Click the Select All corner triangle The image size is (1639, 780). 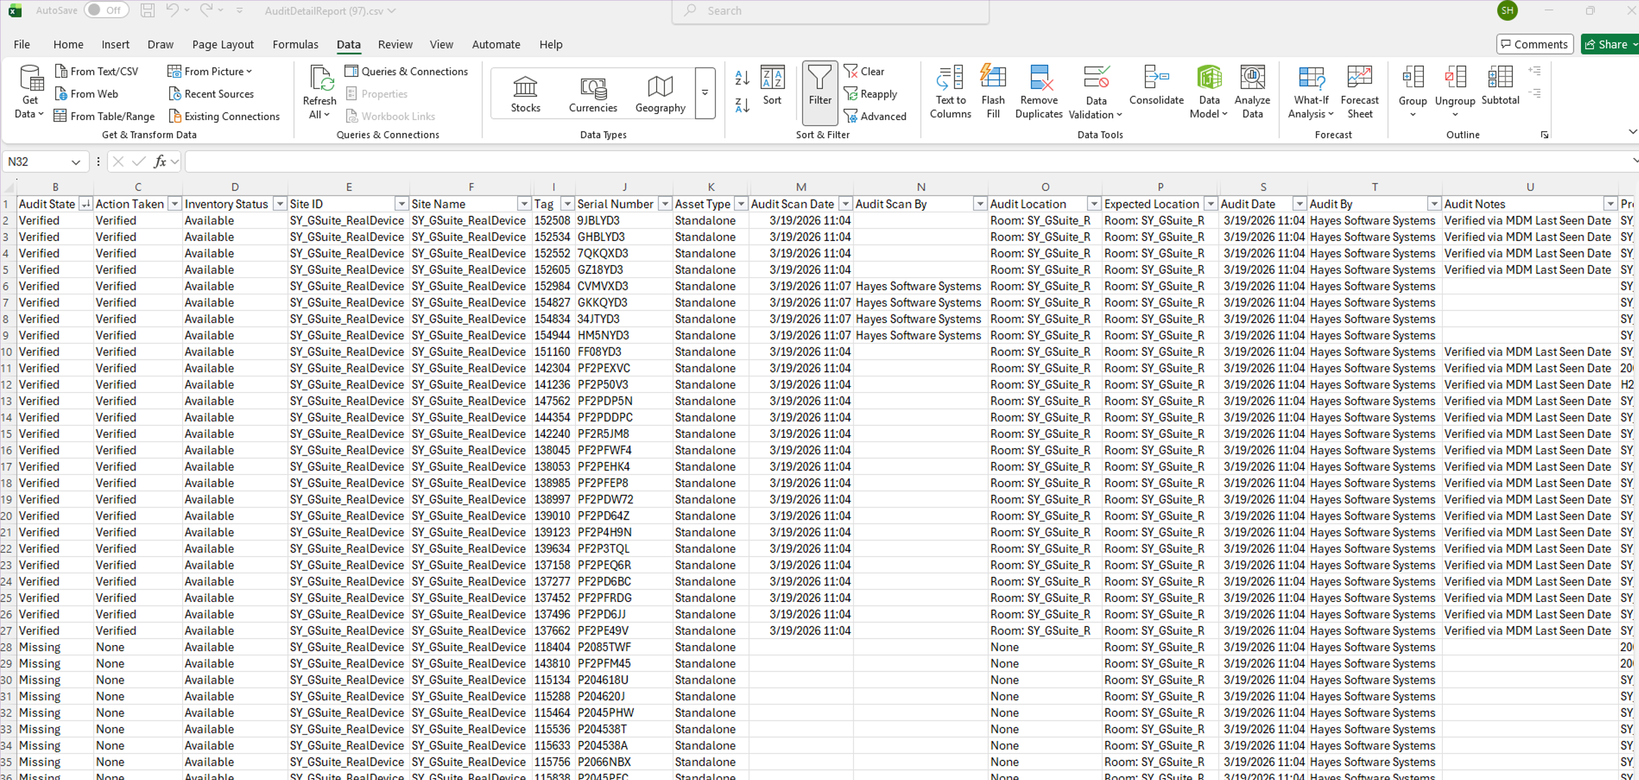[9, 188]
